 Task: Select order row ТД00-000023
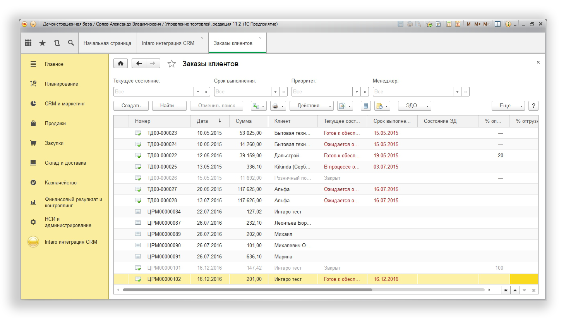pos(326,133)
